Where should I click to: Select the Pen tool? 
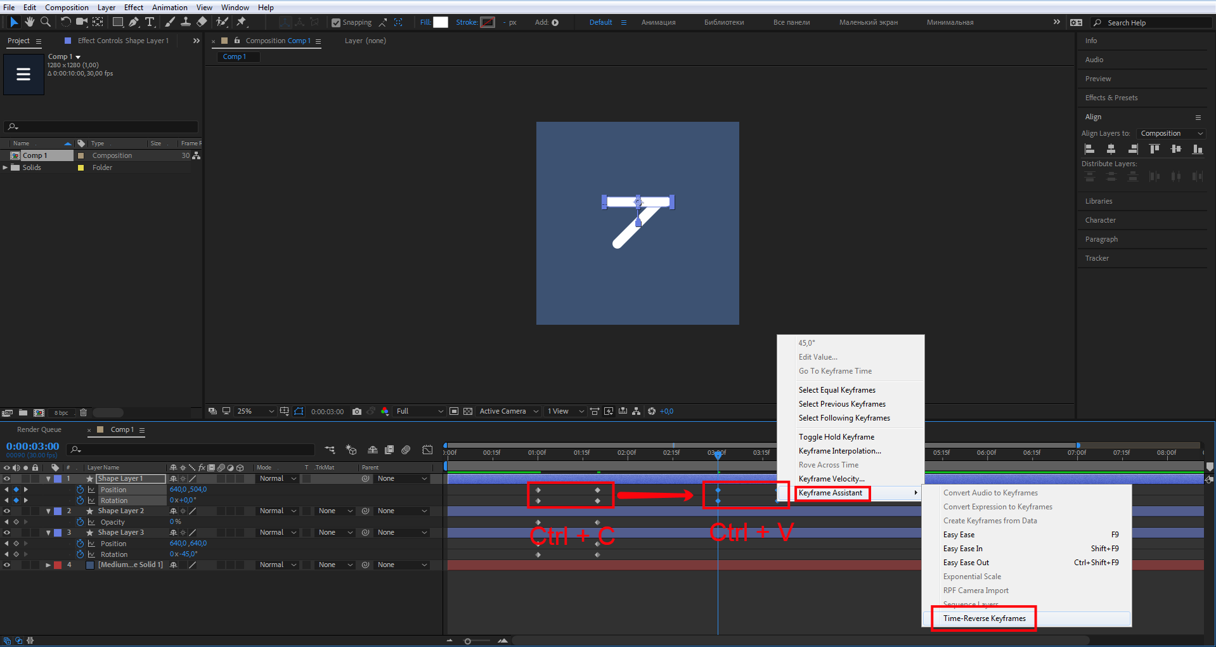(134, 22)
